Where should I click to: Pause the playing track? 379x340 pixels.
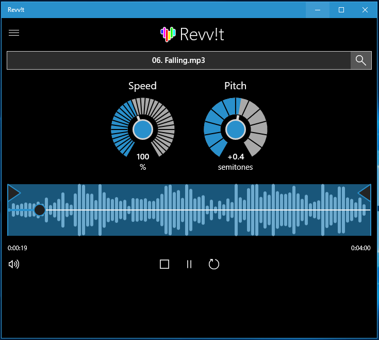189,264
